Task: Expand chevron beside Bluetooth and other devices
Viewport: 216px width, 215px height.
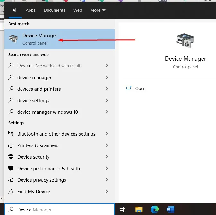Action: pos(107,134)
